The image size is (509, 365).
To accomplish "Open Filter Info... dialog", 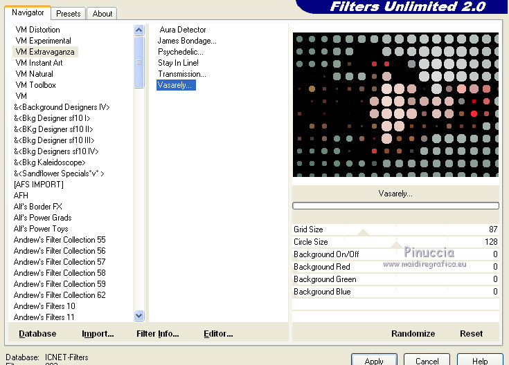I will (157, 334).
